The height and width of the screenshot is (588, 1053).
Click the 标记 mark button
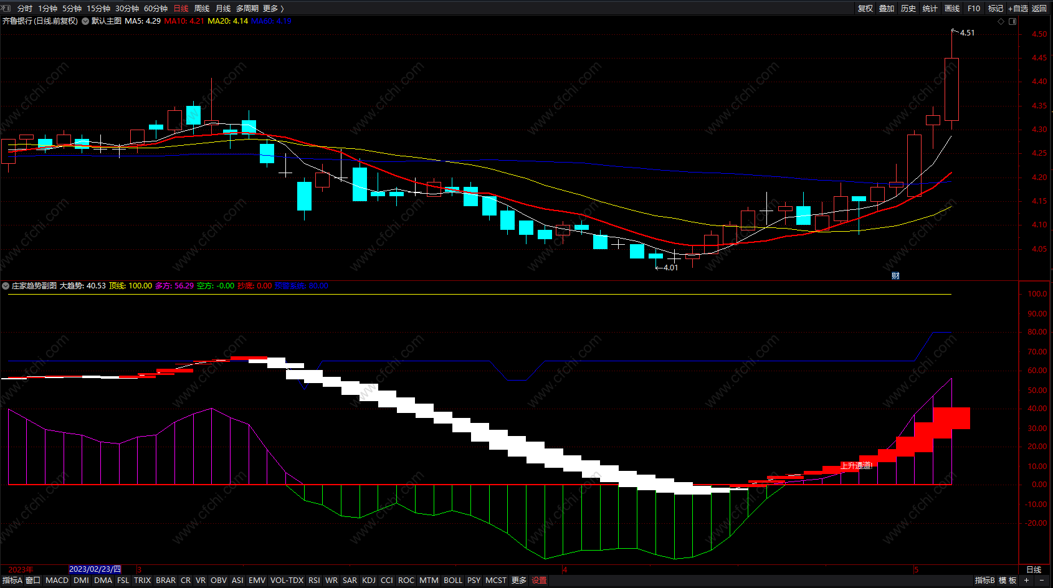click(996, 8)
